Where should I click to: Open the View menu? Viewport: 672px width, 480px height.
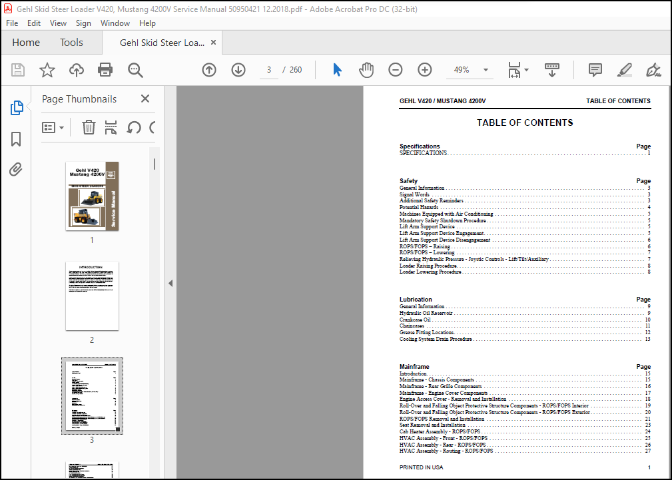tap(59, 23)
